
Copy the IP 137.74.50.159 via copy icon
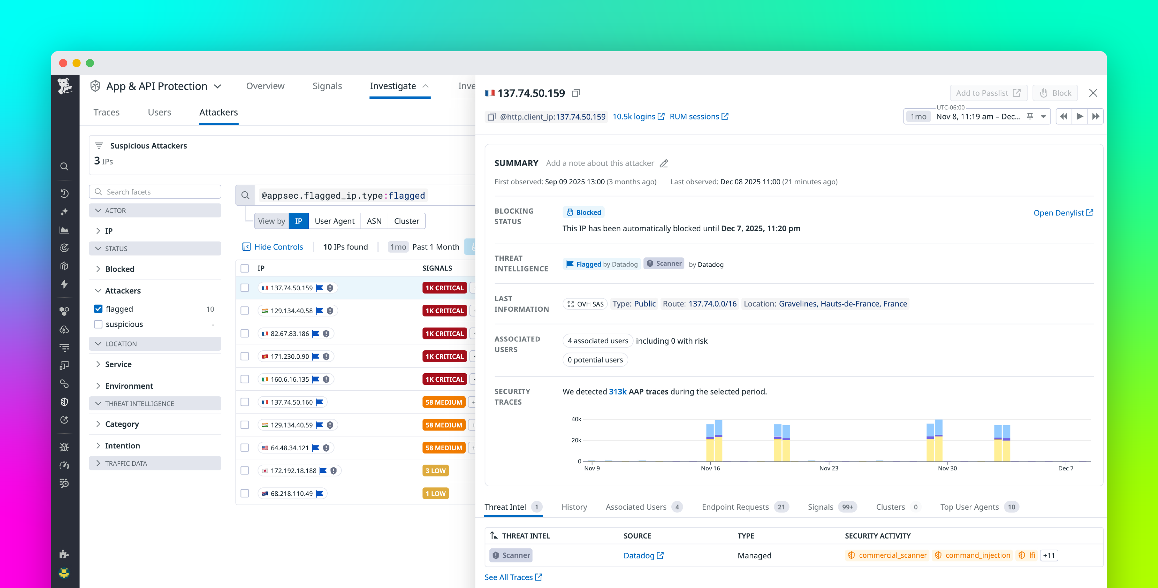(576, 93)
